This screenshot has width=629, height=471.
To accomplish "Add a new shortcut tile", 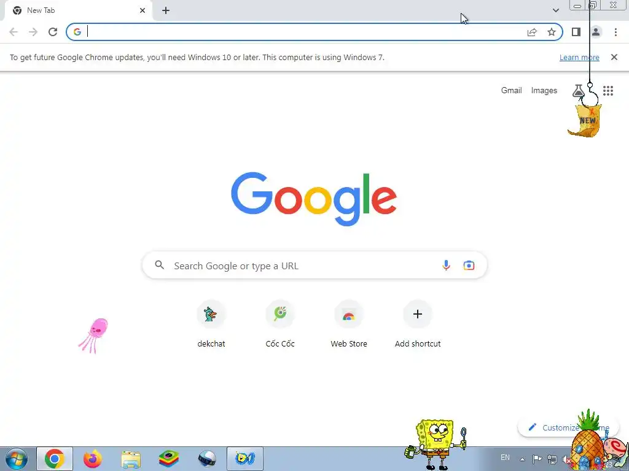I will click(418, 324).
